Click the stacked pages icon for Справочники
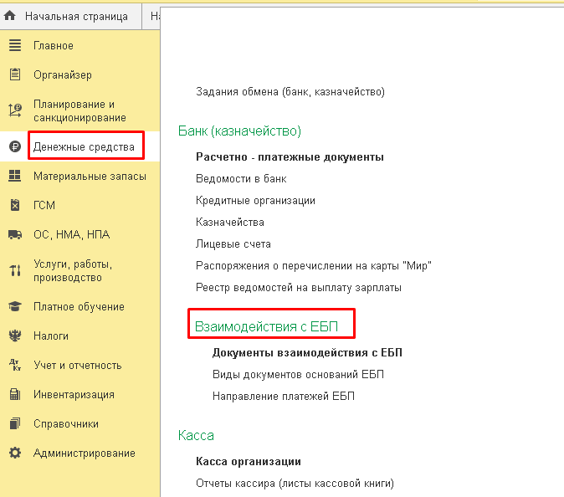Viewport: 564px width, 497px height. [15, 423]
